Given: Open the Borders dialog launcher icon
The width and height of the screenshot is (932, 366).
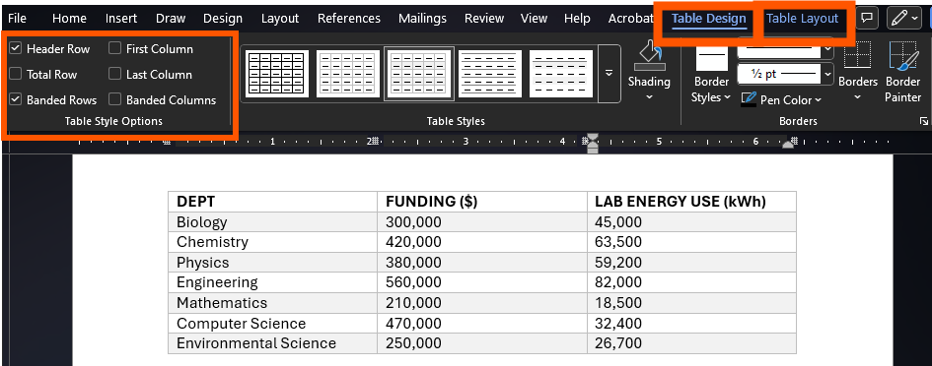Looking at the screenshot, I should click(x=924, y=121).
